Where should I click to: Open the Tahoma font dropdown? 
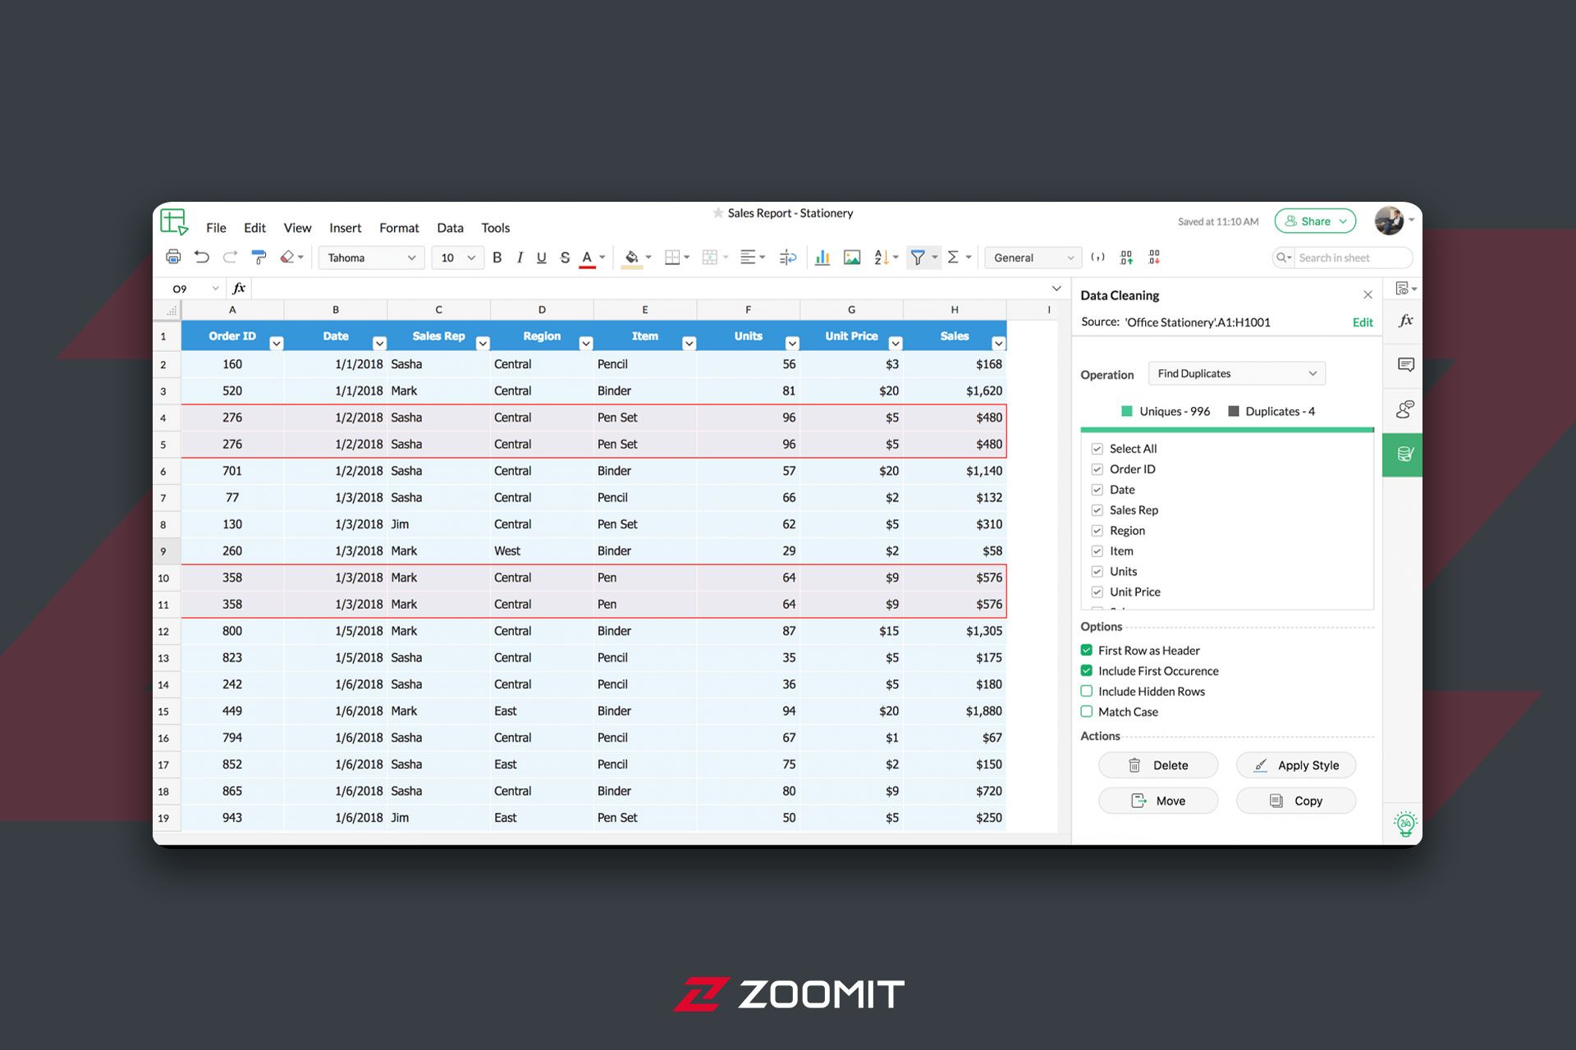371,258
